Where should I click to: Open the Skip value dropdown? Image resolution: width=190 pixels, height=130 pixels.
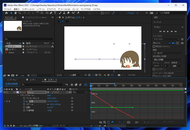(167, 66)
